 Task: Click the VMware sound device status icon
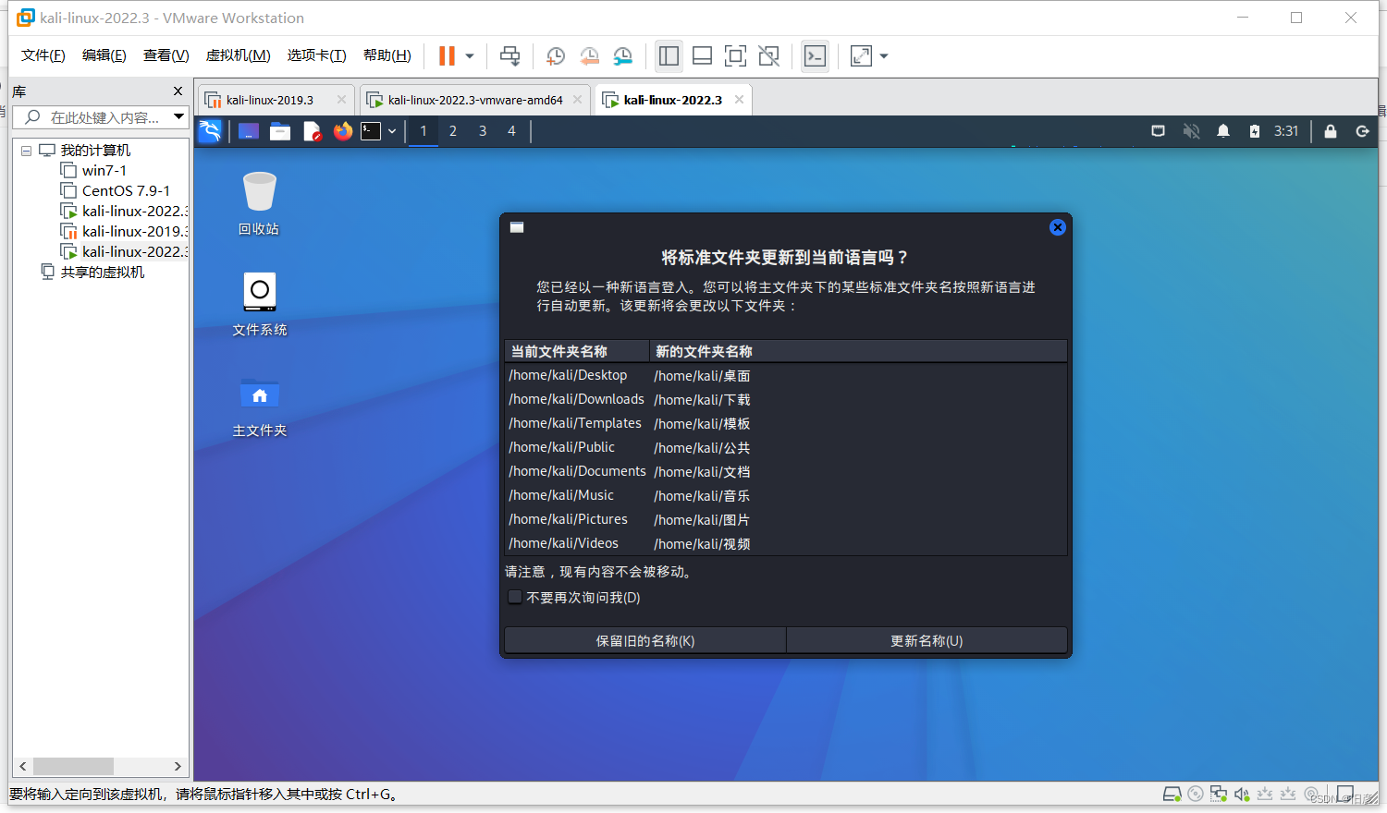pos(1241,795)
